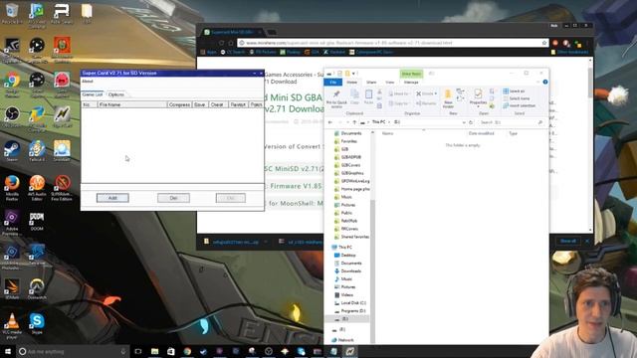Image resolution: width=637 pixels, height=358 pixels.
Task: Reload the Chrome page
Action: click(221, 43)
